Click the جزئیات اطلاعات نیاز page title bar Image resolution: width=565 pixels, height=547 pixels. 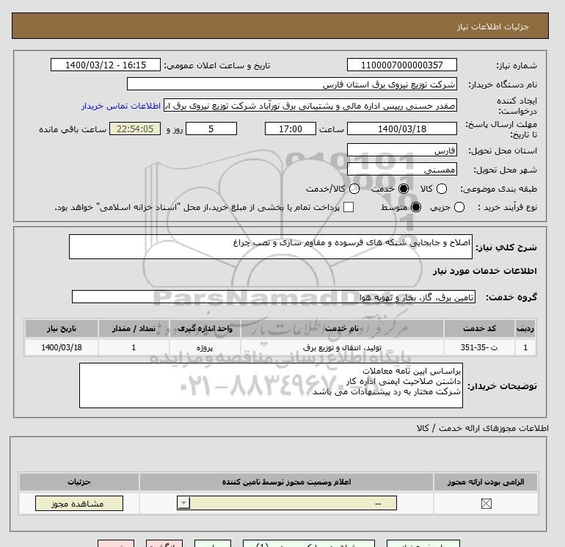280,26
